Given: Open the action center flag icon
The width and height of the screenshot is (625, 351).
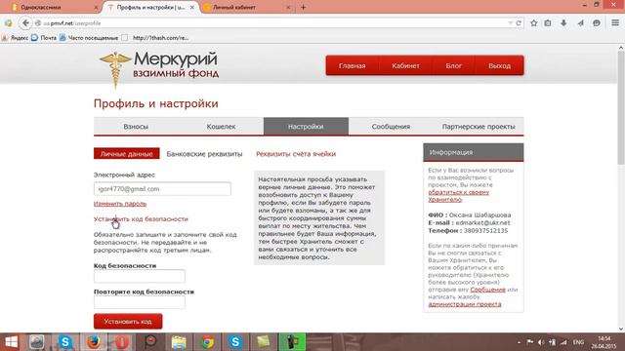Looking at the screenshot, I should pos(529,342).
